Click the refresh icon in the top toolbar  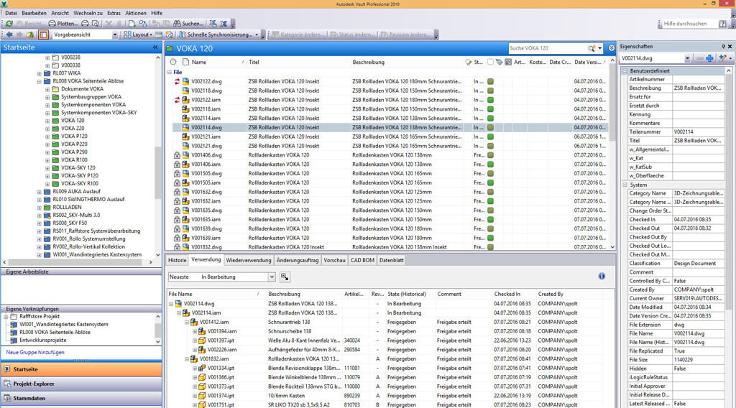point(8,24)
